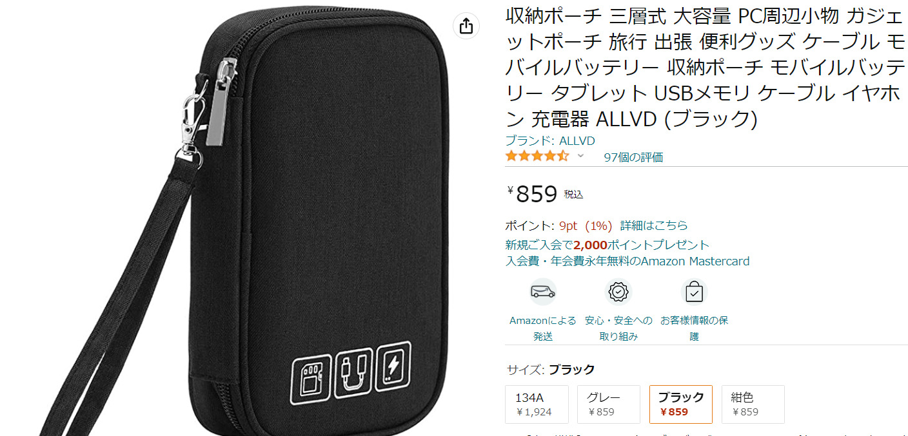908x436 pixels.
Task: Click the customer info protection bag icon
Action: click(694, 292)
